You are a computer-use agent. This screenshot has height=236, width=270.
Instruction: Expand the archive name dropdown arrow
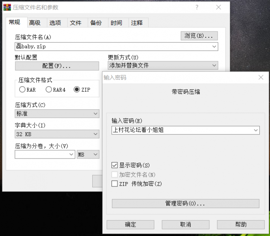pos(214,46)
